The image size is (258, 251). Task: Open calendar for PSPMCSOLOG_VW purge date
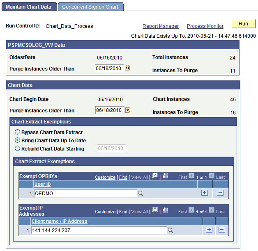127,68
